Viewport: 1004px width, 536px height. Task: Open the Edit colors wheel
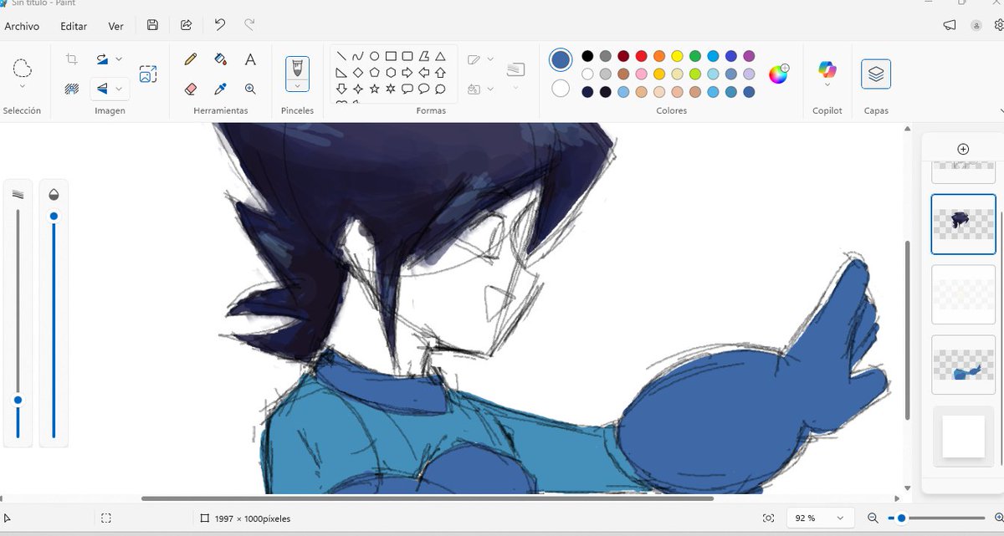tap(778, 74)
